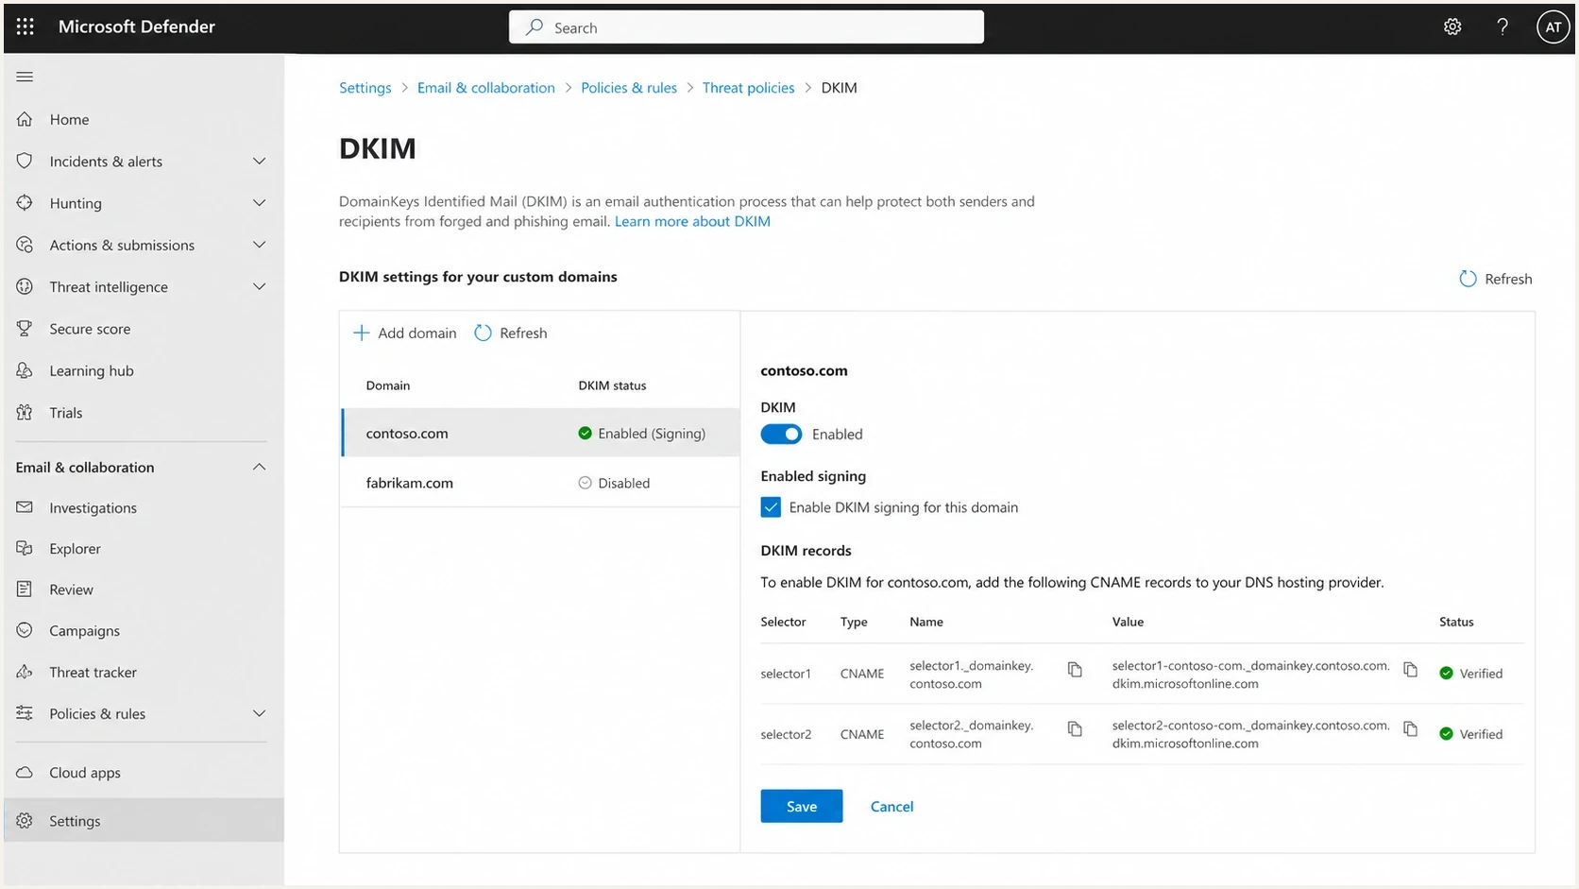Click the Campaigns icon in sidebar
Image resolution: width=1579 pixels, height=889 pixels.
pos(25,630)
